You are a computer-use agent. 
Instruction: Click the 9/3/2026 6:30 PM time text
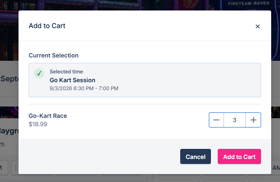tap(72, 88)
